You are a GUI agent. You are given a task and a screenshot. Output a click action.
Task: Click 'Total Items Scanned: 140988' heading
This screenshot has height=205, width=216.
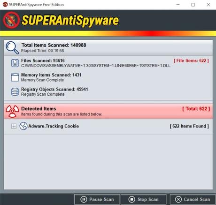(x=54, y=45)
